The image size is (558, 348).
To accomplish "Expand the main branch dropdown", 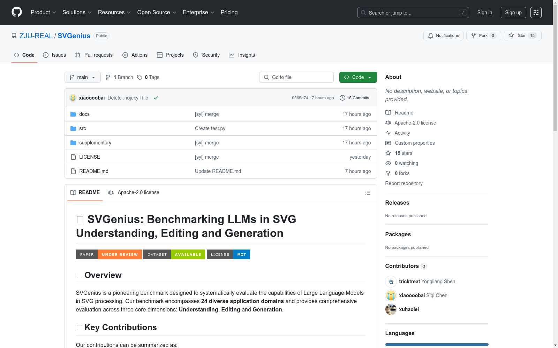I will [82, 77].
